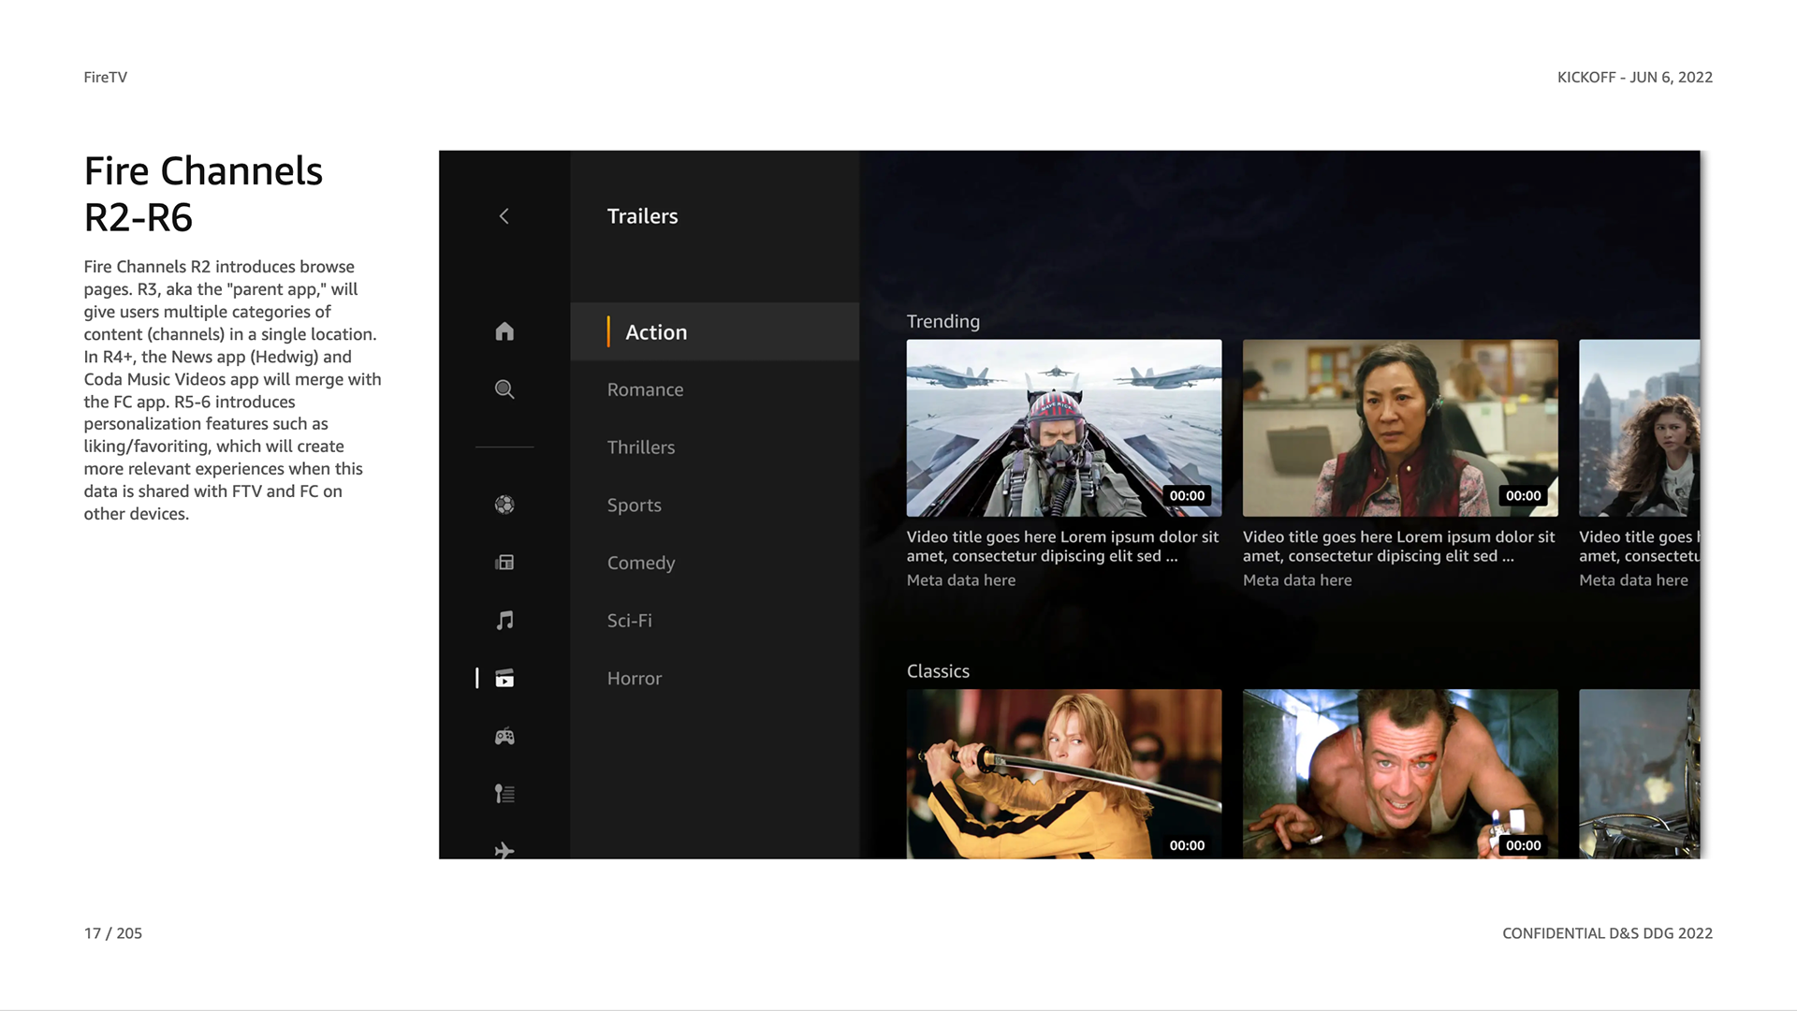Select the Trailers clapperboard channel icon

[504, 679]
